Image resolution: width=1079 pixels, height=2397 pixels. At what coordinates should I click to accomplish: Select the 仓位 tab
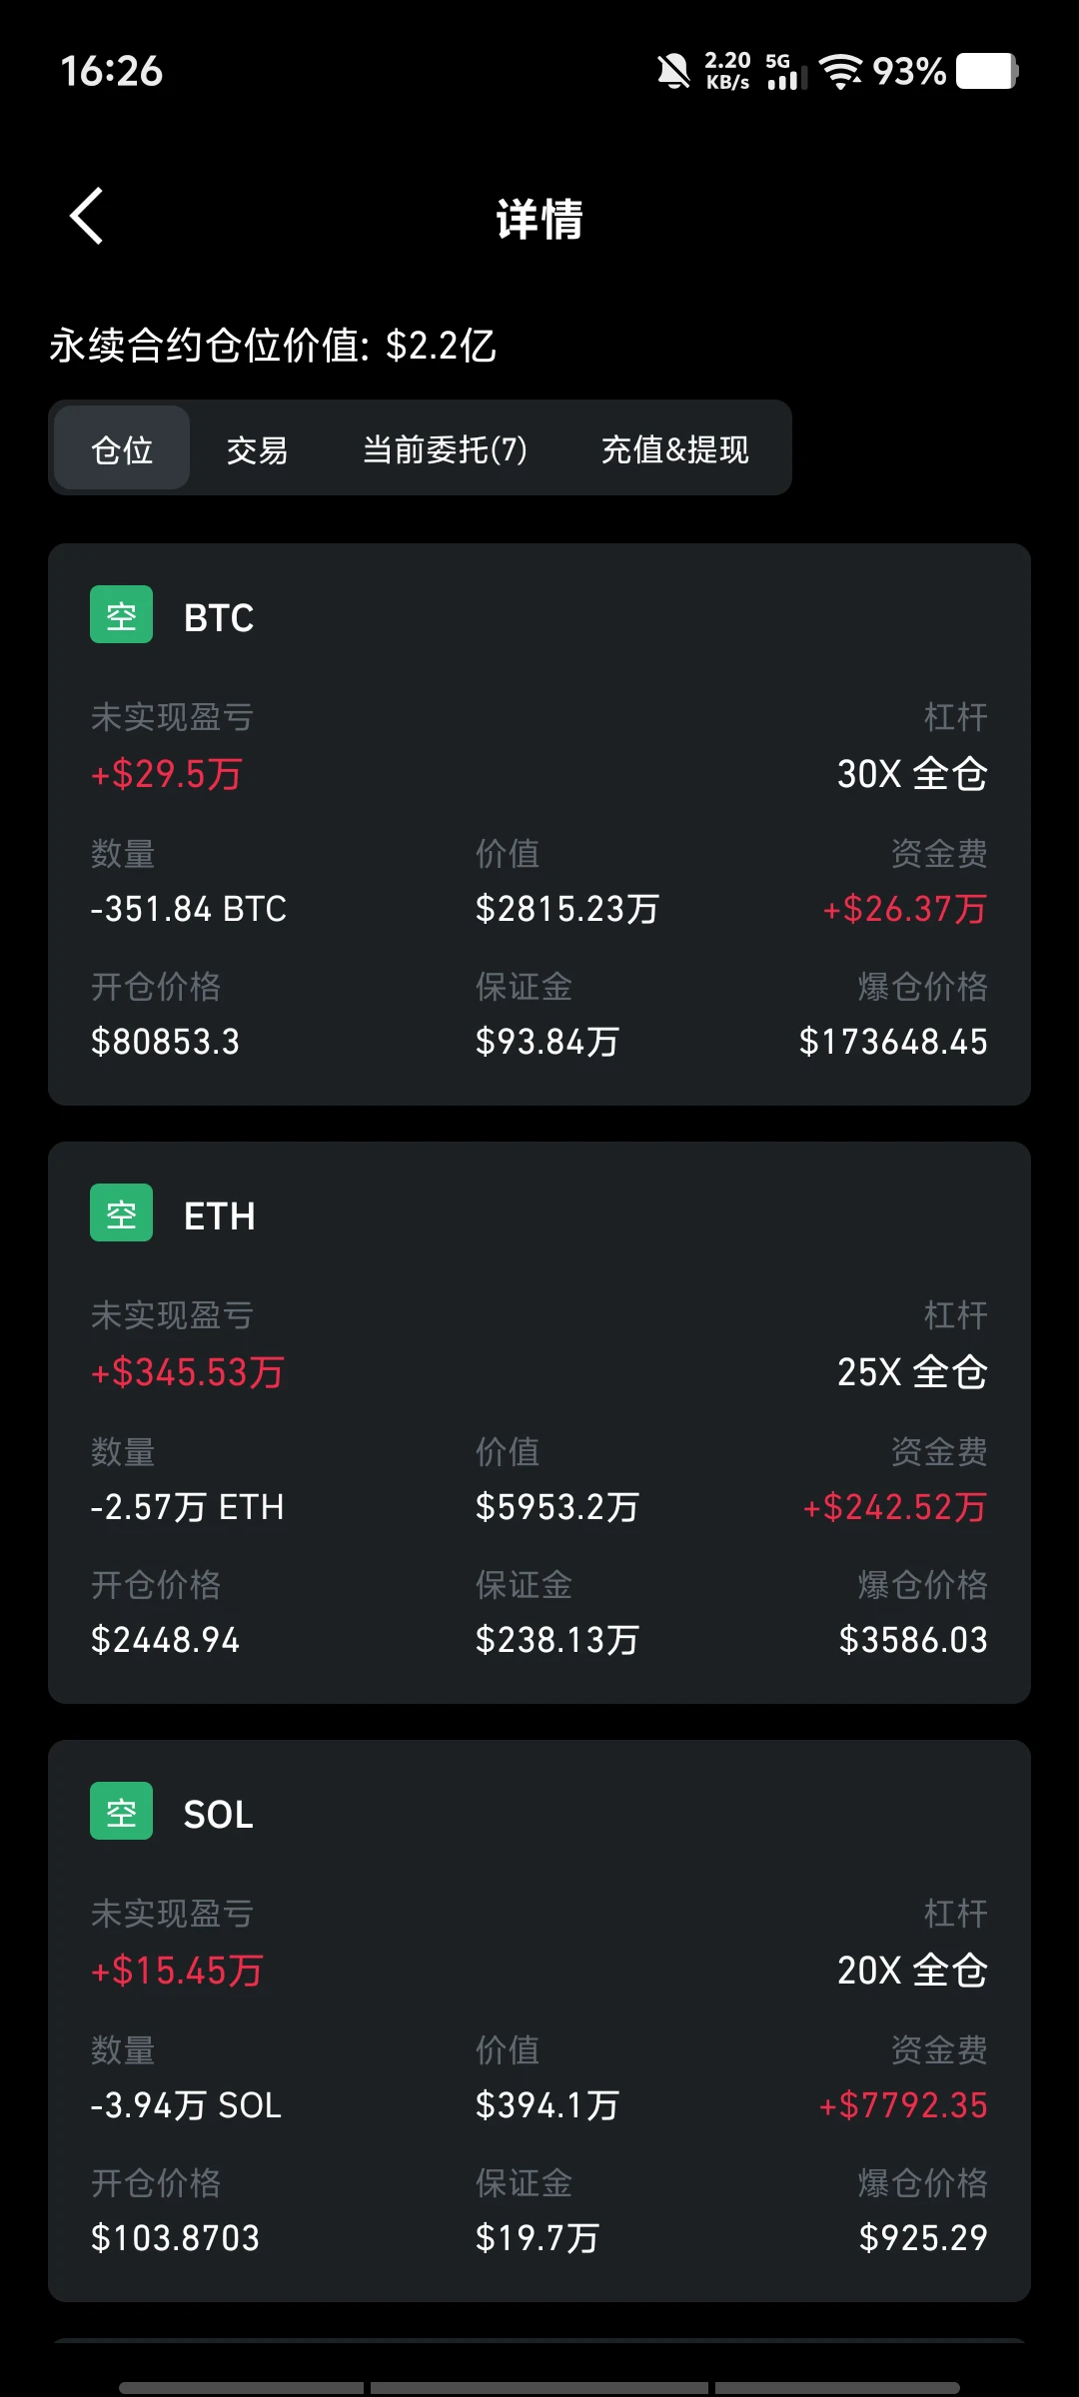click(122, 448)
